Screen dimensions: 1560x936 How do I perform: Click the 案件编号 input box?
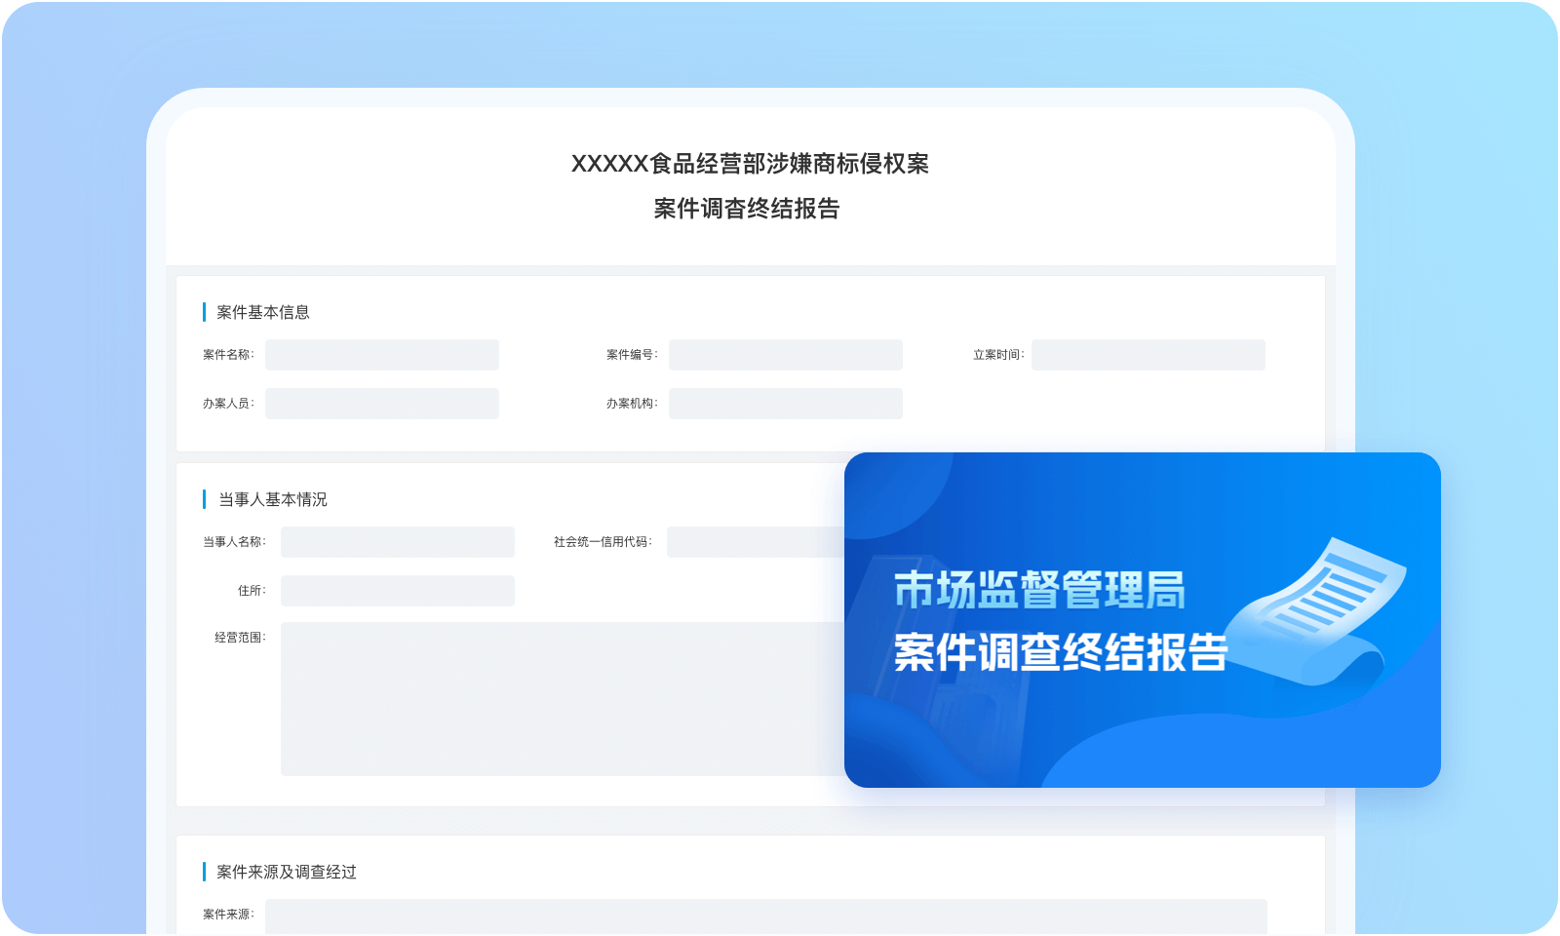786,355
